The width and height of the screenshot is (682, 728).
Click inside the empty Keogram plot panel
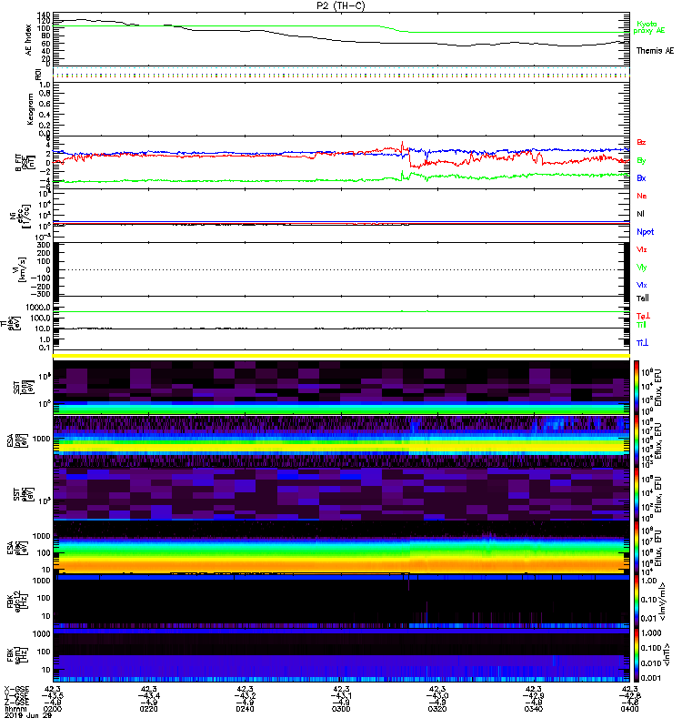click(341, 109)
